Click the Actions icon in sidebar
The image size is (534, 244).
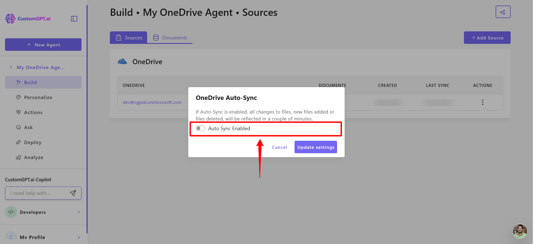(18, 112)
